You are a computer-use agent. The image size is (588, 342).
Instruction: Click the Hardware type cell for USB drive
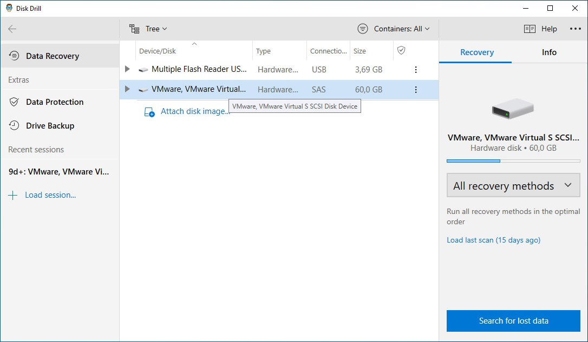(x=278, y=70)
